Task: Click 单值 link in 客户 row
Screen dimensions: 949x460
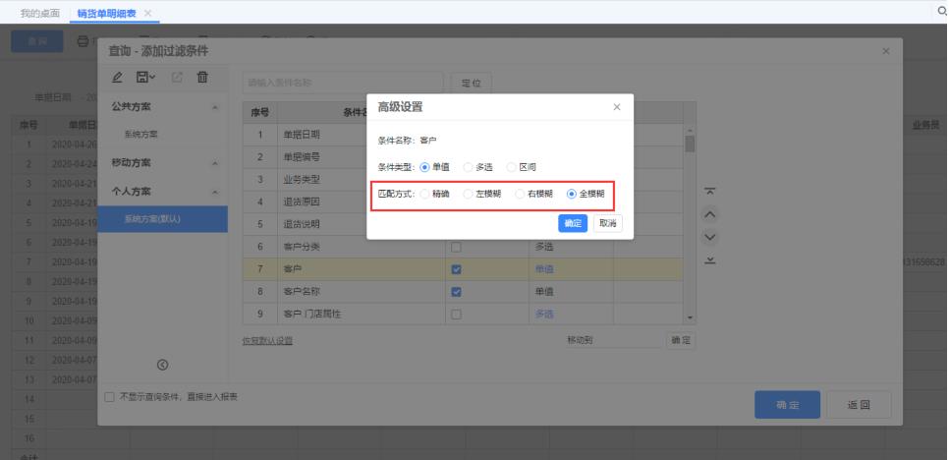Action: [544, 269]
